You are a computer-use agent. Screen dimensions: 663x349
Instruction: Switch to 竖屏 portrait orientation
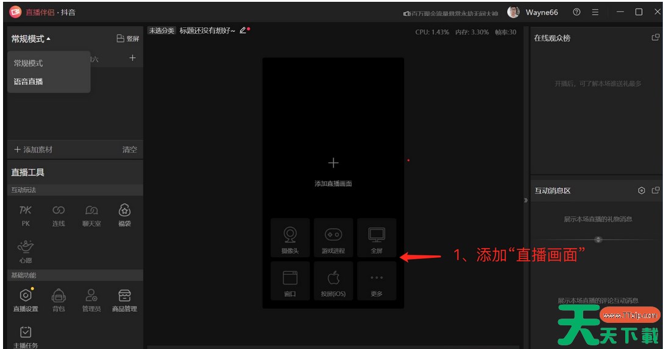pos(128,38)
